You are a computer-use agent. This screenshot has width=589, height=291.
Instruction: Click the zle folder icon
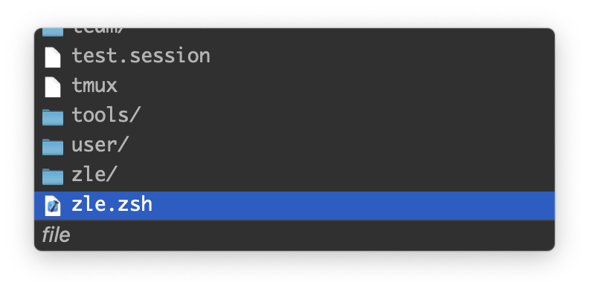coord(53,176)
